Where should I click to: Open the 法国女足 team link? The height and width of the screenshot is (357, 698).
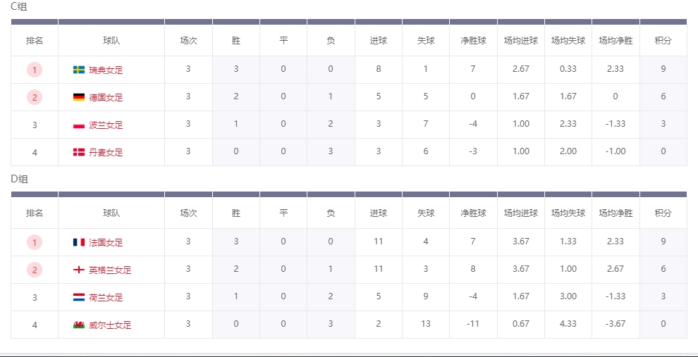106,242
